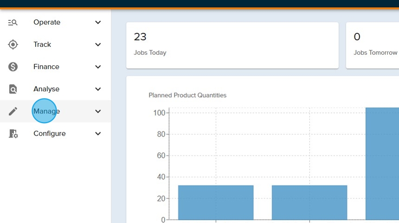Expand the Track section chevron

[x=98, y=44]
